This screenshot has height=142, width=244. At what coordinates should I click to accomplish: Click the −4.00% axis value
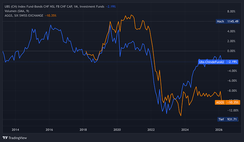232,71
